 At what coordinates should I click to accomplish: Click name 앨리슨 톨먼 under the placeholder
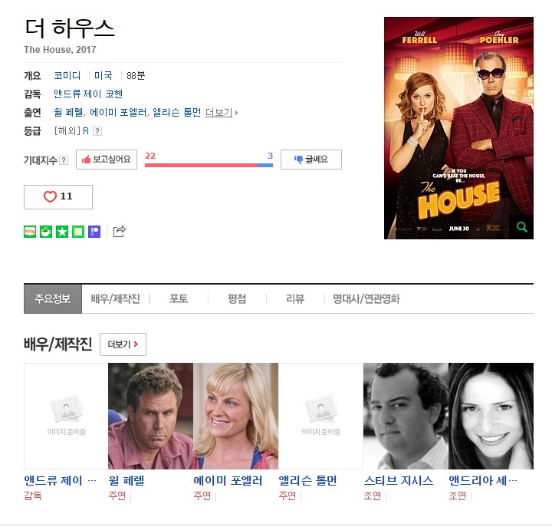tap(307, 480)
